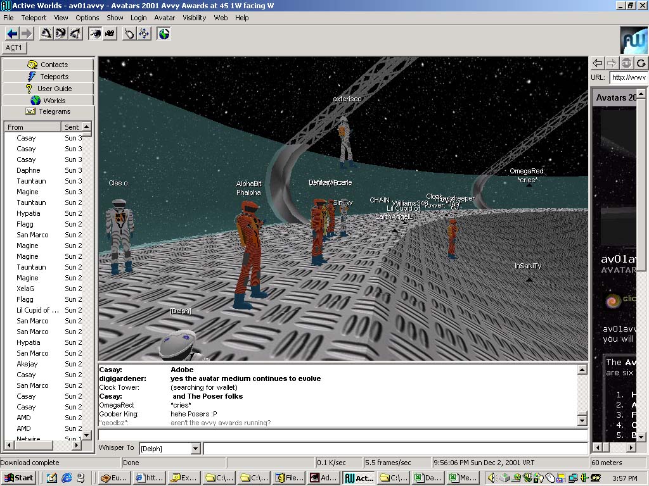Click the four-arrow move icon
Image resolution: width=649 pixels, height=486 pixels.
[145, 33]
